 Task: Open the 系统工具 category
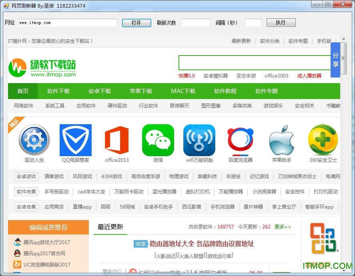(55, 106)
